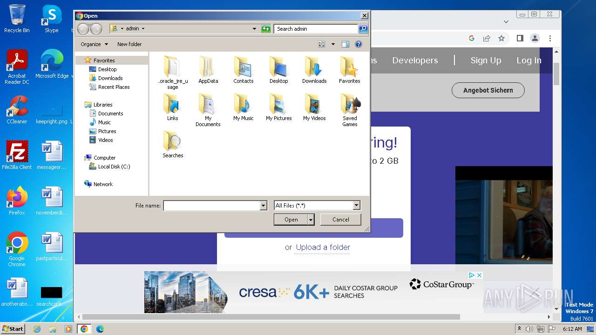Click Upload a folder link
Screen dimensions: 596x335
click(323, 247)
